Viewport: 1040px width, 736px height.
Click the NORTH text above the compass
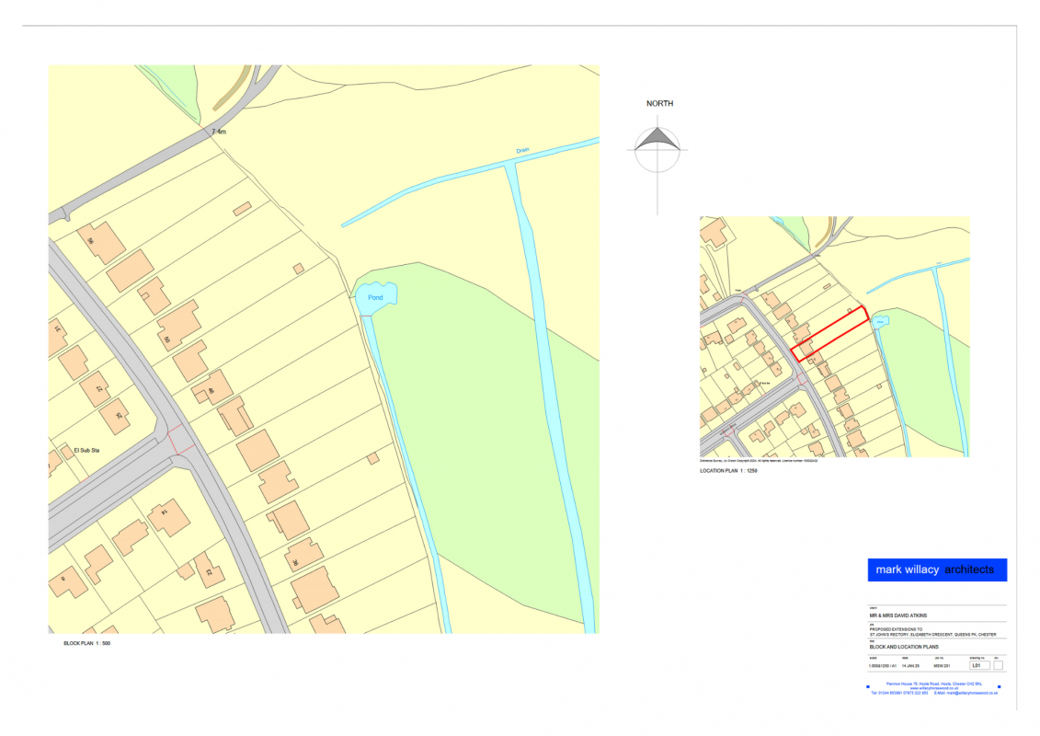[659, 103]
